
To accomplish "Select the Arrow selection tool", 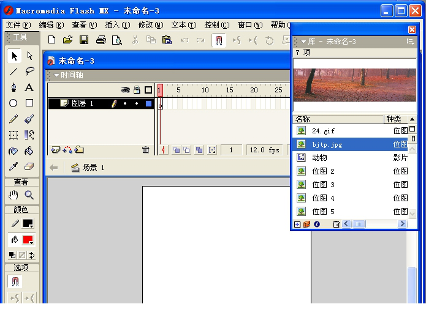I will [13, 56].
